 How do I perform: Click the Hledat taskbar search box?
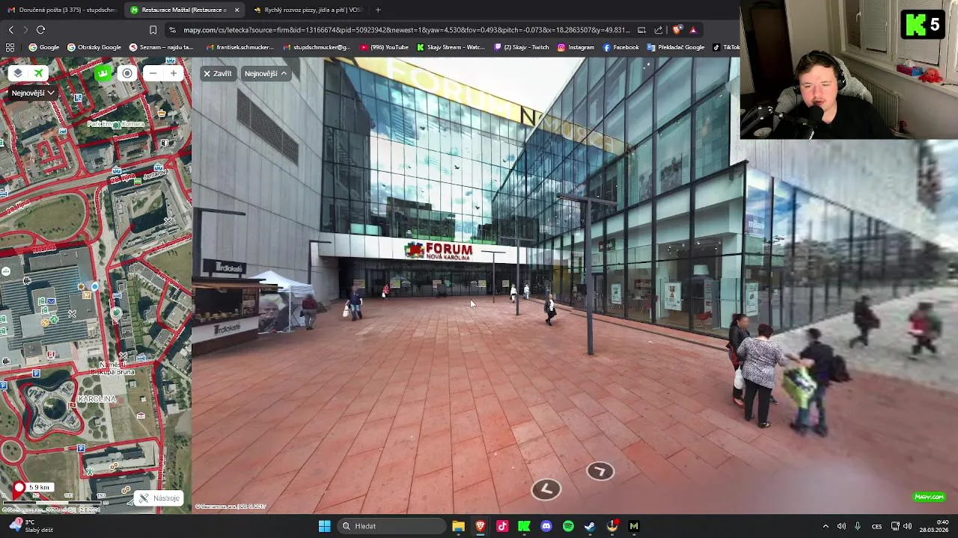(x=391, y=526)
